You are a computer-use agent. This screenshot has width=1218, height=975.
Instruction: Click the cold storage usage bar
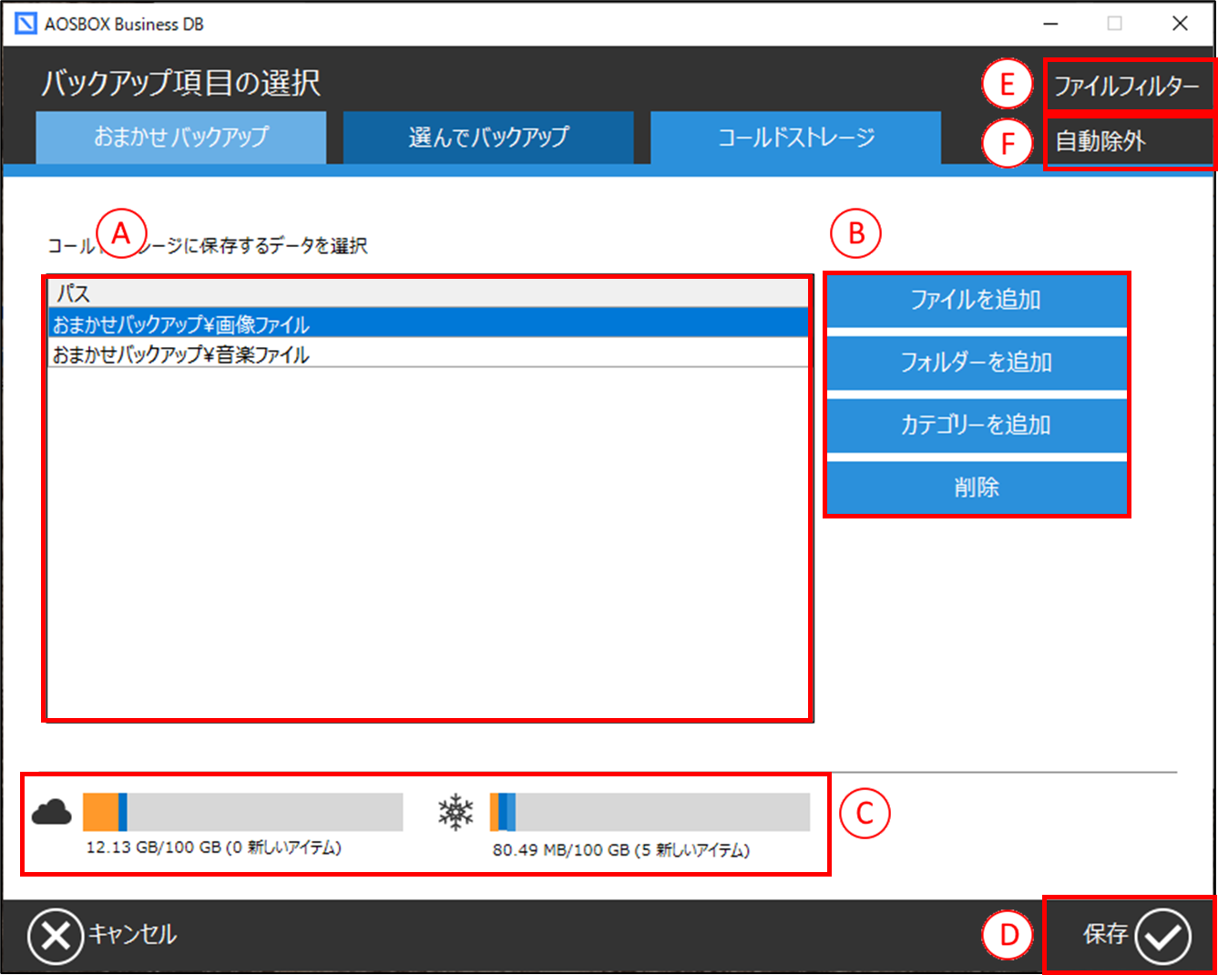pos(650,812)
